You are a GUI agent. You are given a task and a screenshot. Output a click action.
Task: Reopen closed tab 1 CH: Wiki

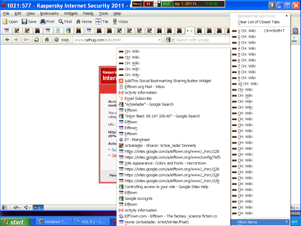pos(260,31)
